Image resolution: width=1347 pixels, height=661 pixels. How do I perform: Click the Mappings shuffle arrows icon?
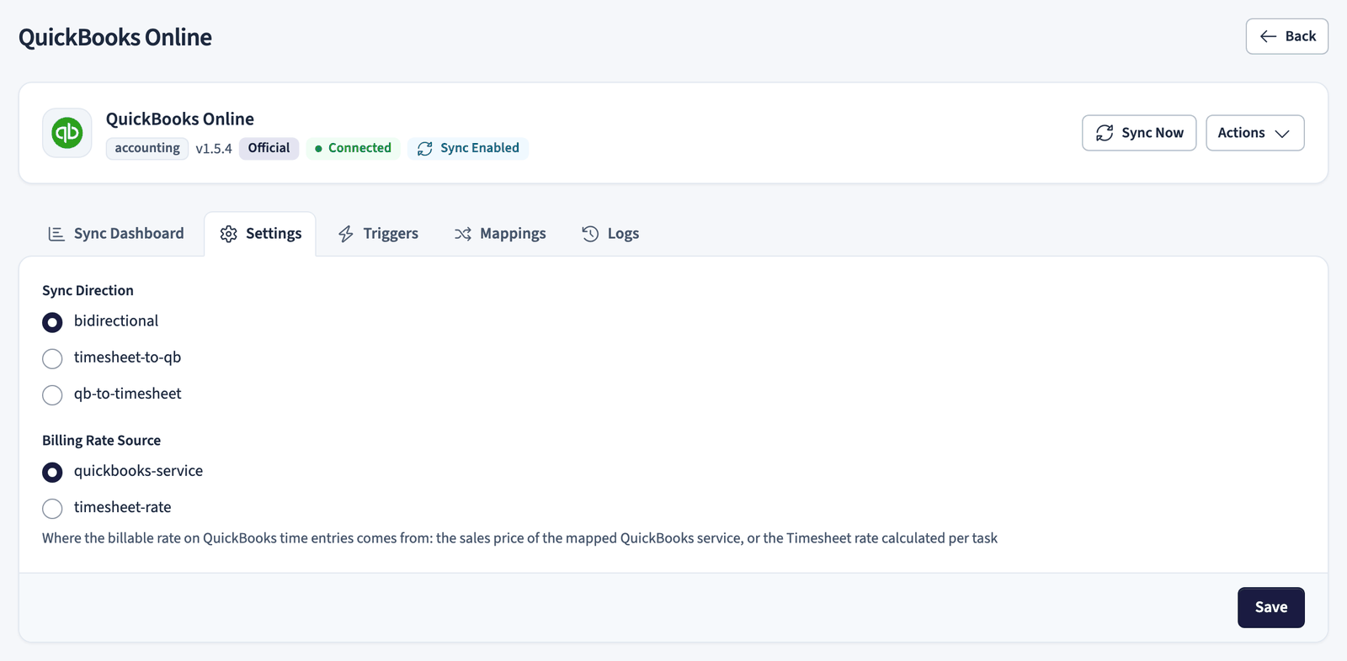[462, 234]
